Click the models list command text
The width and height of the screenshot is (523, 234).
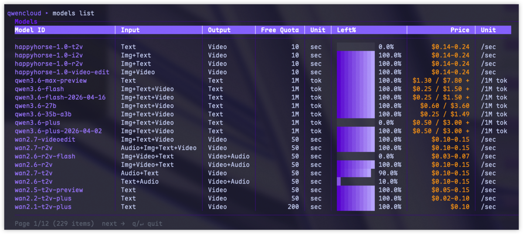pos(73,13)
